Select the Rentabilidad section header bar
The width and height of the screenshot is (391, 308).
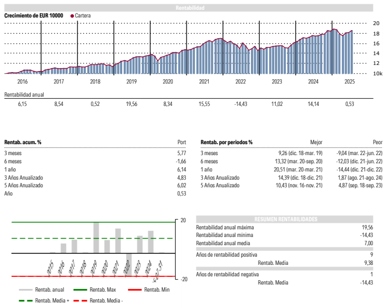[189, 8]
